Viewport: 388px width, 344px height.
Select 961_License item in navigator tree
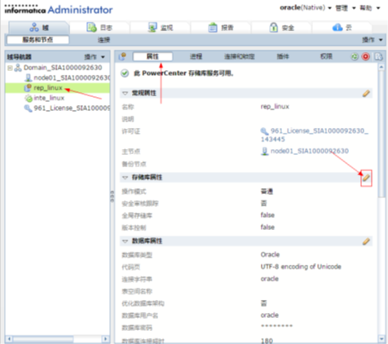point(72,108)
